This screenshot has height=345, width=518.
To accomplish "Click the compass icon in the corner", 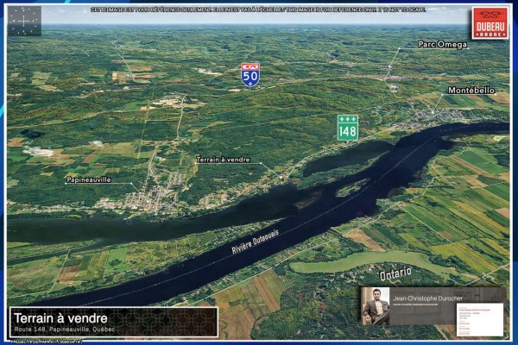I will click(x=24, y=21).
